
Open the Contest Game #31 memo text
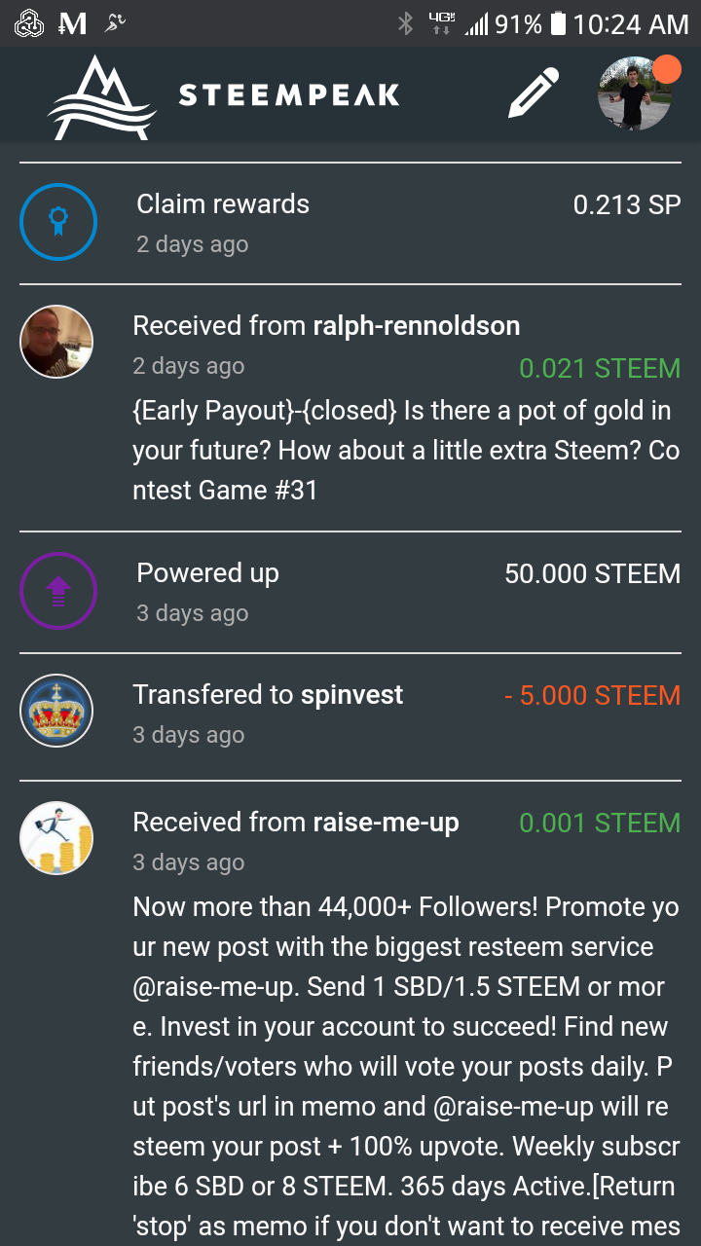click(401, 450)
